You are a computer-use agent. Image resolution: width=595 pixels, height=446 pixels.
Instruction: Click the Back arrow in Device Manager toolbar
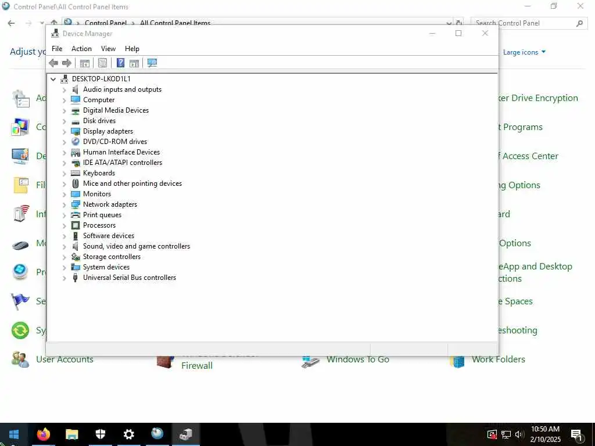tap(53, 63)
